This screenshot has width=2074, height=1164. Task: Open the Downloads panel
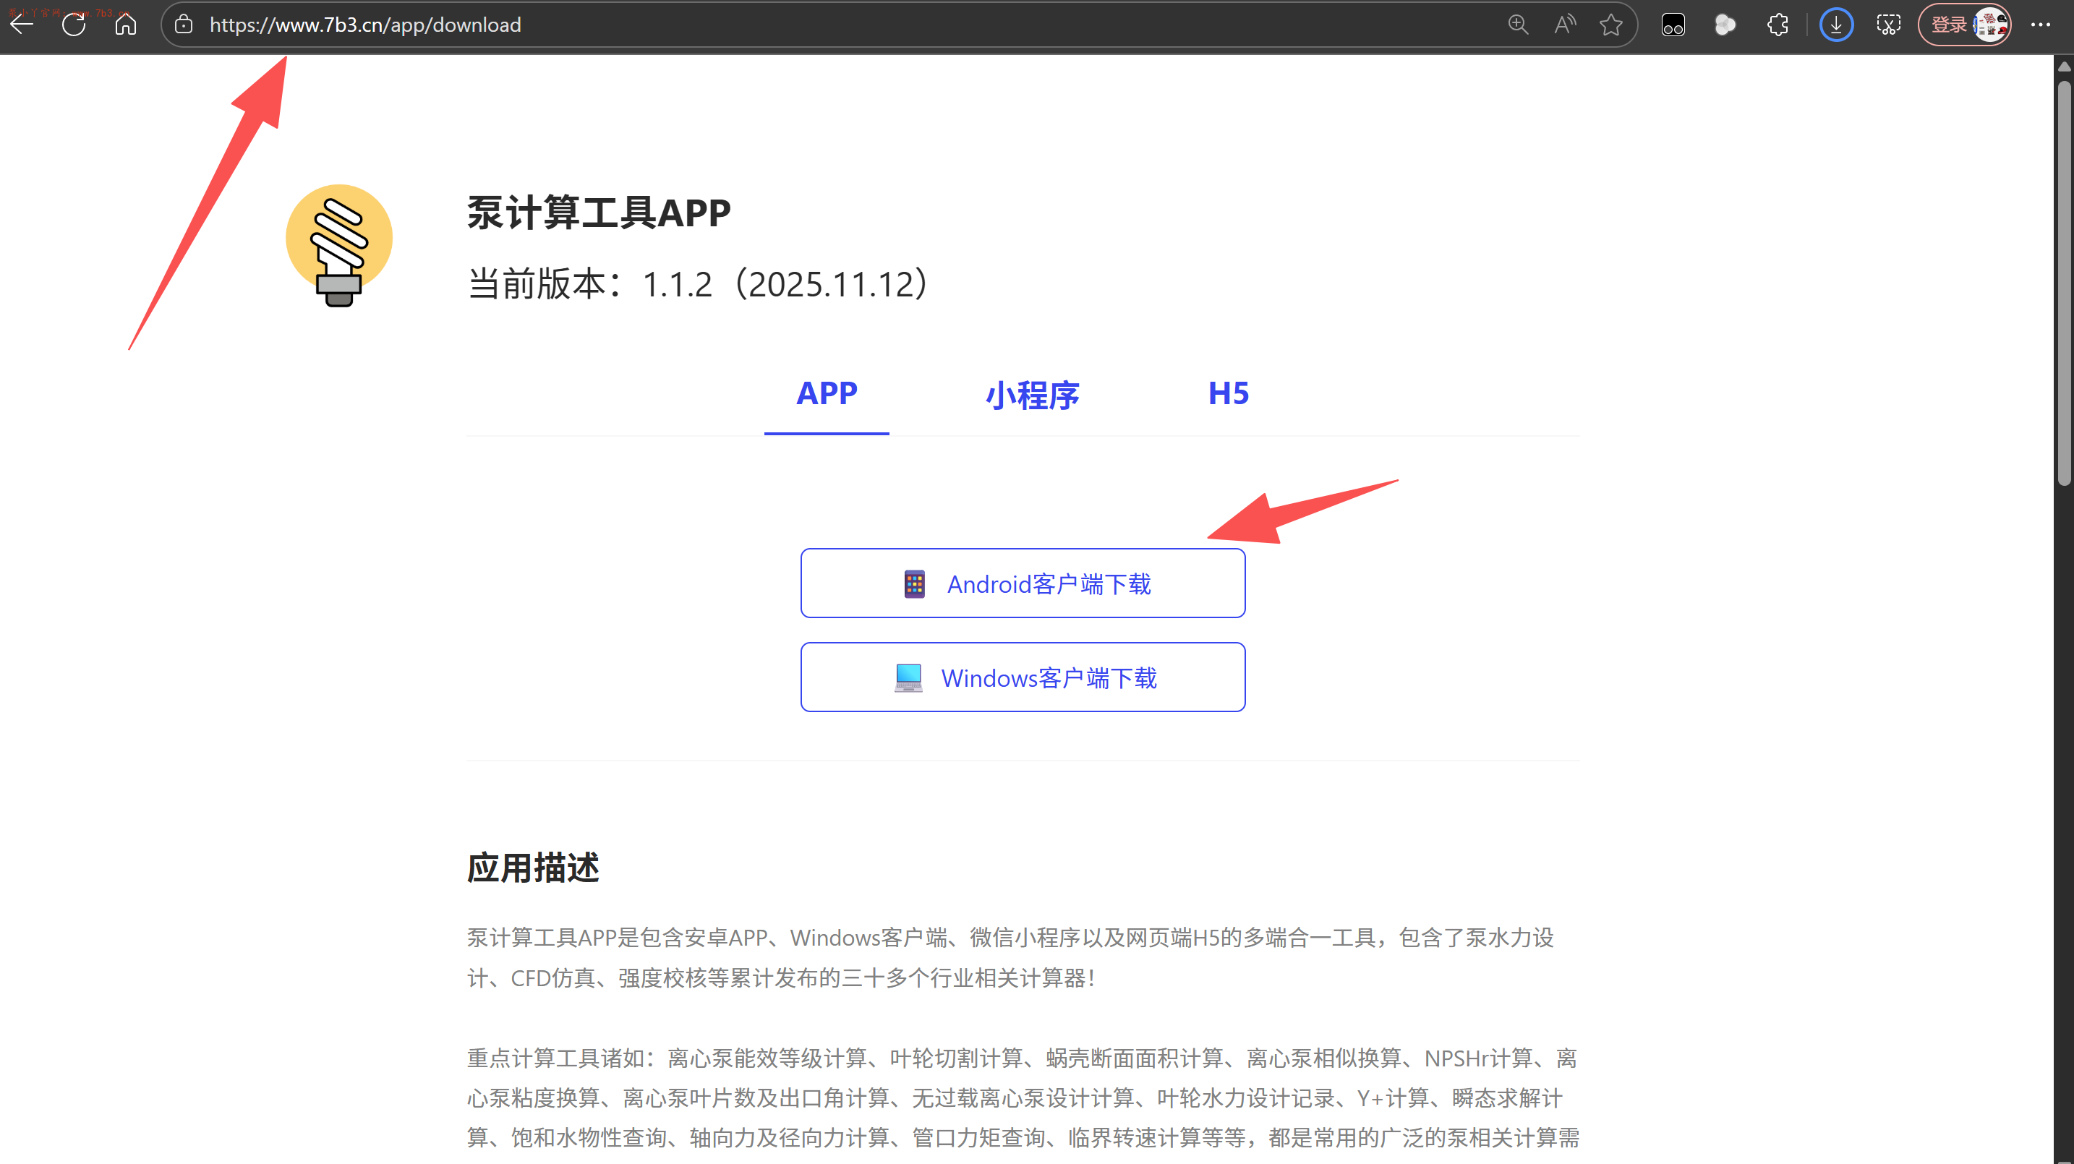click(1835, 24)
